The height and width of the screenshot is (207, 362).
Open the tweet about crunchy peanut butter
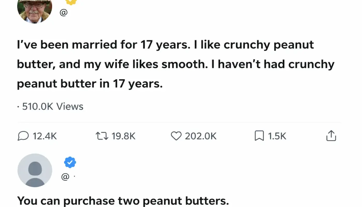(x=165, y=64)
